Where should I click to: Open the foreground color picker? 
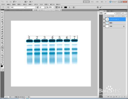click(x=2, y=66)
